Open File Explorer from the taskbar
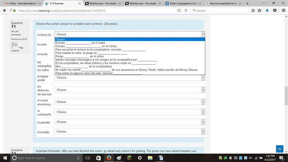This screenshot has width=288, height=162. coord(150,158)
